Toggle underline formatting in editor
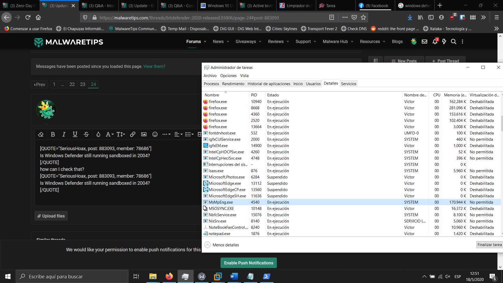The width and height of the screenshot is (503, 283). [x=75, y=134]
